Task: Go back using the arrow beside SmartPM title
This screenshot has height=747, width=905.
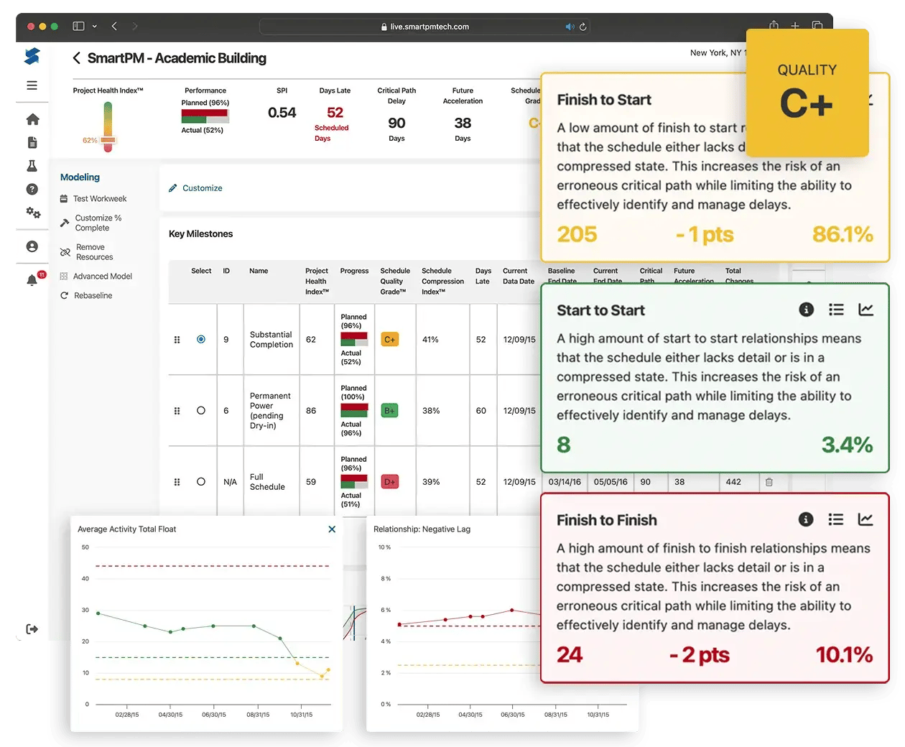Action: pos(76,58)
